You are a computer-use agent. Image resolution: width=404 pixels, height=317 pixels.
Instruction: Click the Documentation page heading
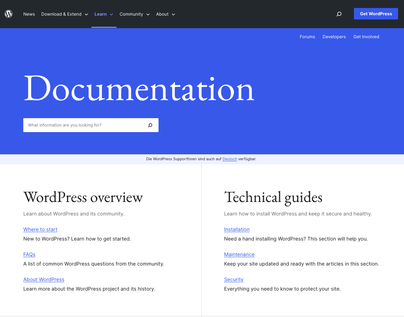[139, 88]
